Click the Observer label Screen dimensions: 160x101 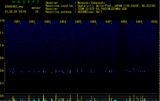52,3
